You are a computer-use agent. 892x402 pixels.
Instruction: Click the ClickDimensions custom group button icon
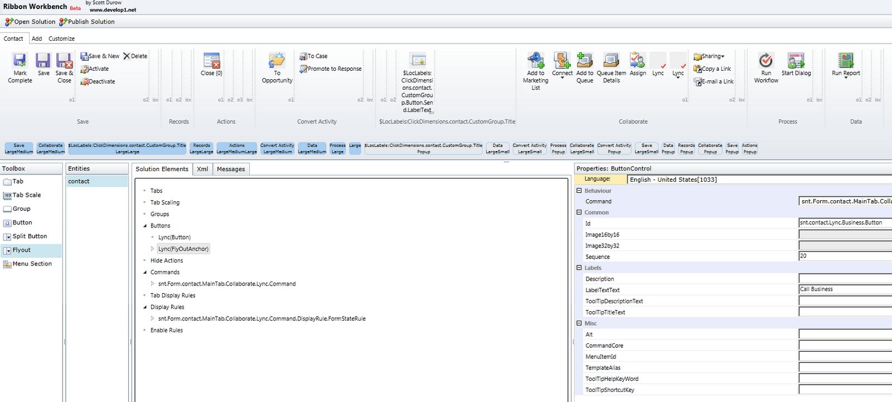click(x=418, y=60)
